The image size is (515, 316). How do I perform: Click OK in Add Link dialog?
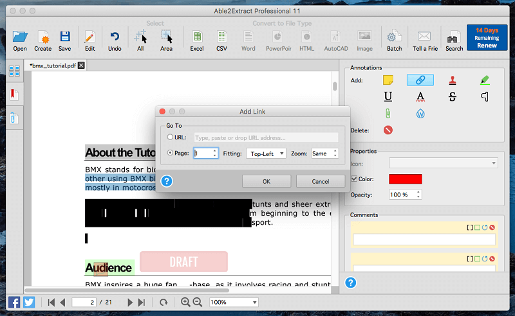267,181
